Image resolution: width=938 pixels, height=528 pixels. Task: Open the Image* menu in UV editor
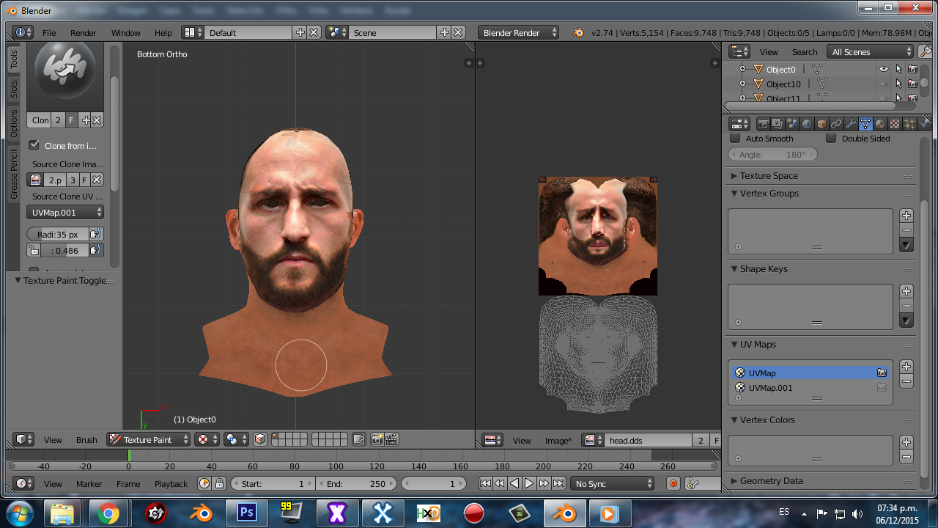pos(558,440)
